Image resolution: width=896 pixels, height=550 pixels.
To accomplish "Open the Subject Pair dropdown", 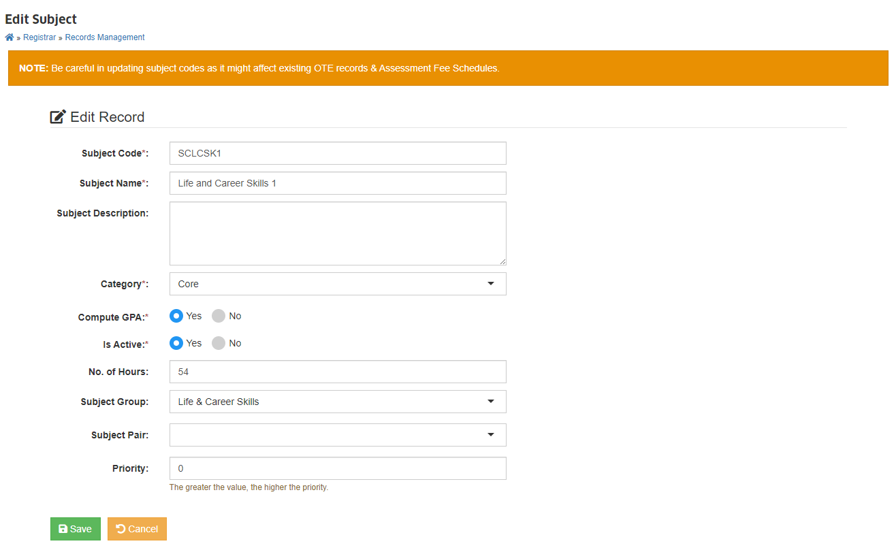I will tap(338, 435).
